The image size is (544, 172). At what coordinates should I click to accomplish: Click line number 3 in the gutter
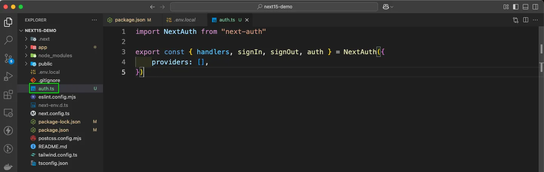click(123, 52)
